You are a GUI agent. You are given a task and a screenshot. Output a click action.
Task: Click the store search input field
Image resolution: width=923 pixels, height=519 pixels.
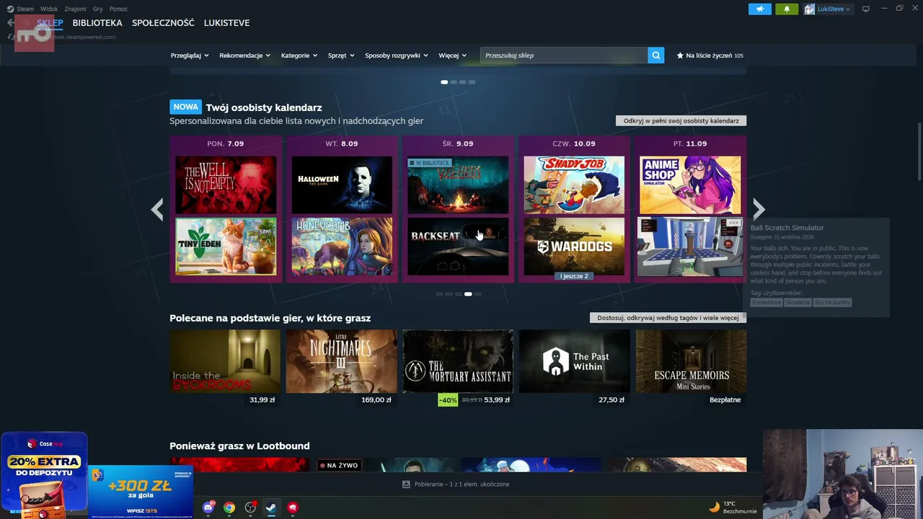565,56
